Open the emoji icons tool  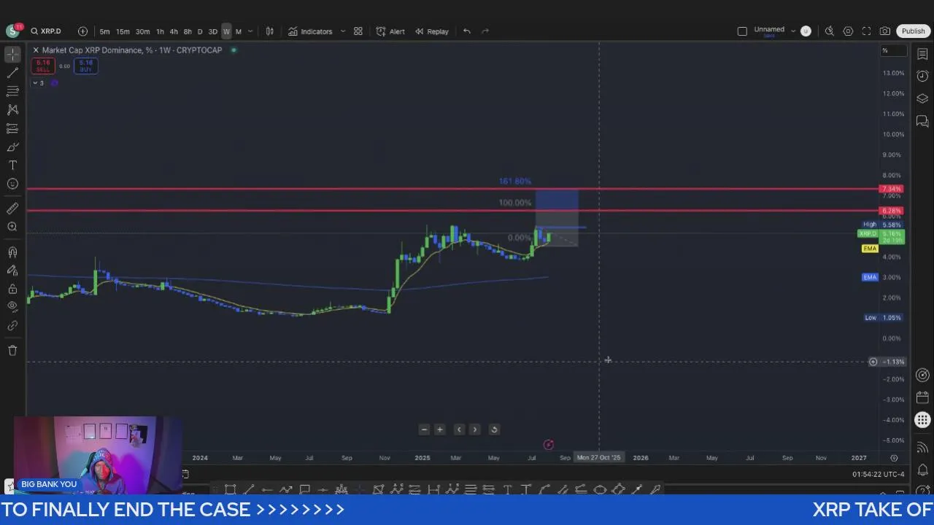(x=12, y=184)
